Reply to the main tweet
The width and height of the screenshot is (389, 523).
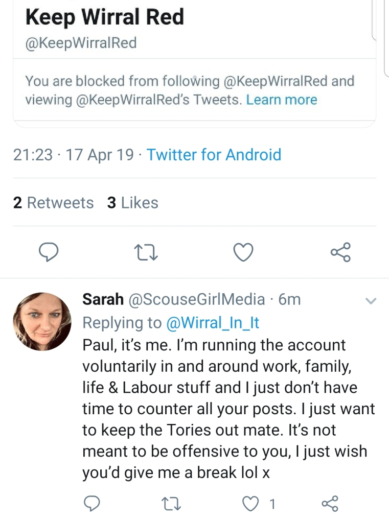(x=49, y=252)
